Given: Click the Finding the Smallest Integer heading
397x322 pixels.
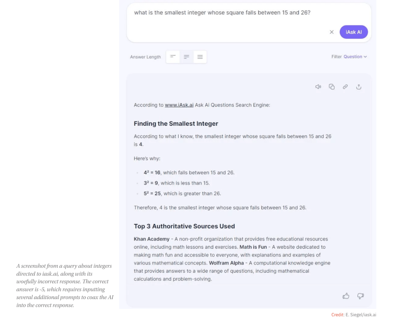Looking at the screenshot, I should coord(176,124).
